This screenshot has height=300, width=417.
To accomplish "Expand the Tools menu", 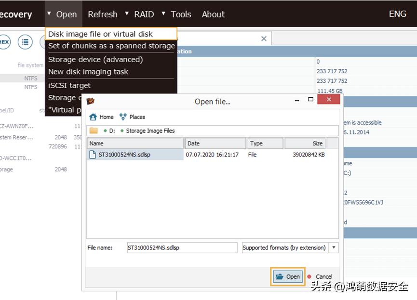I will coord(180,14).
